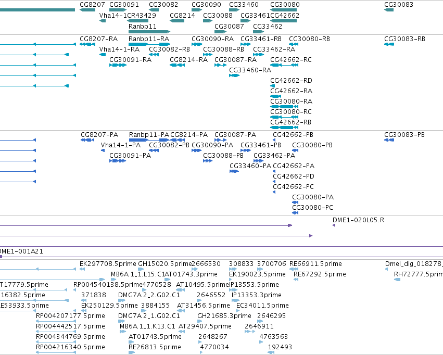Click the CG30080-RC transcript
This screenshot has height=355, width=443.
pos(284,117)
